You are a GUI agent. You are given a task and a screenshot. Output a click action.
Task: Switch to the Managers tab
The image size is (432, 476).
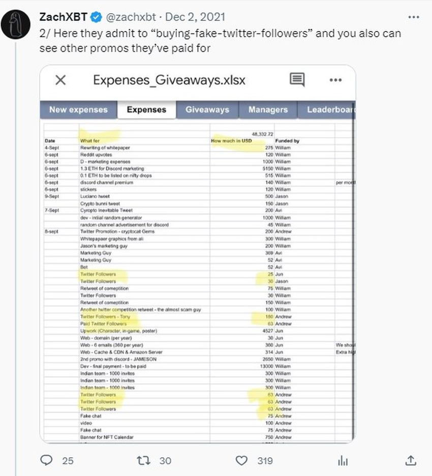point(268,110)
